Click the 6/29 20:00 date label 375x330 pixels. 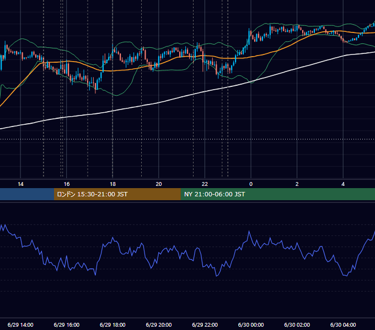pyautogui.click(x=159, y=324)
